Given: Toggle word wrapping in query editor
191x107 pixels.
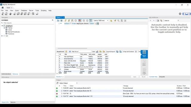Looking at the screenshot, I should [125, 21].
